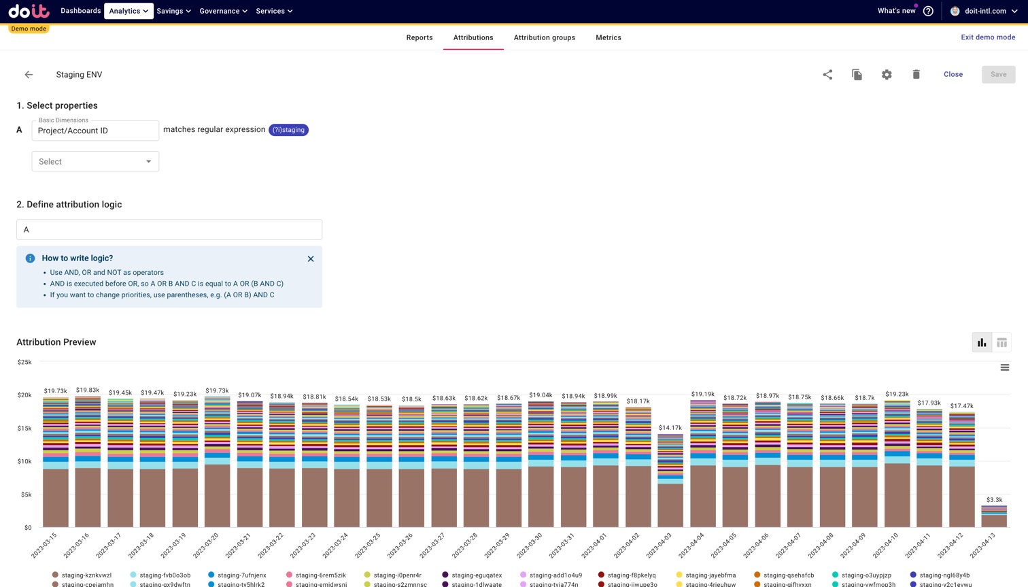Click the attribution logic input field
This screenshot has width=1028, height=587.
click(169, 229)
